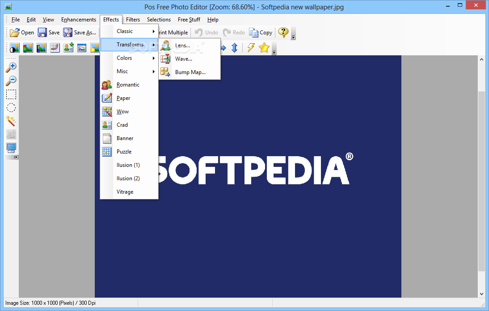Select the magic wand tool

click(11, 121)
